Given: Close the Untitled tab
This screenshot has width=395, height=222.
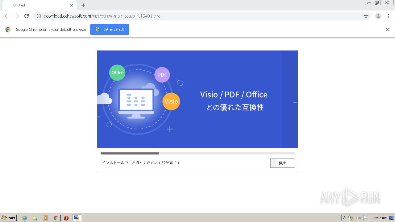Looking at the screenshot, I should click(x=72, y=5).
